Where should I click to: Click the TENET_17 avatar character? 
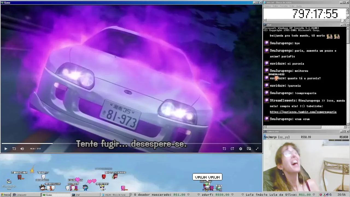click(43, 176)
